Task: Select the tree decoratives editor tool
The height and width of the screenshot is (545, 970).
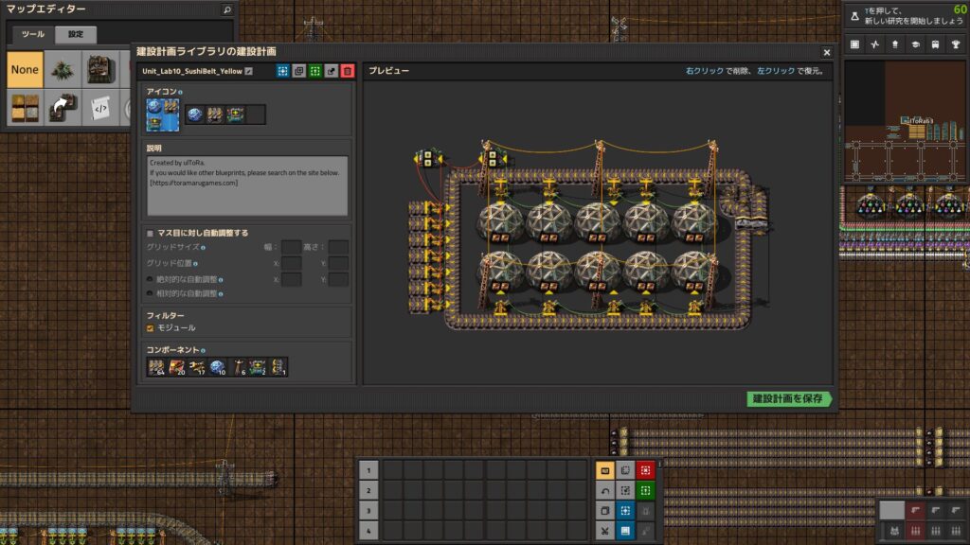Action: point(63,69)
